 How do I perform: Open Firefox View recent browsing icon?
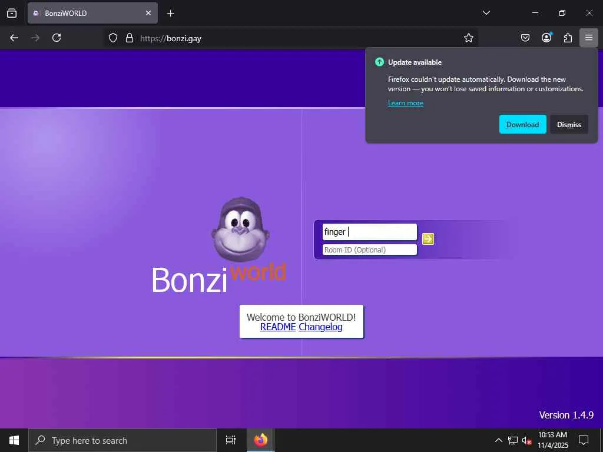coord(12,14)
